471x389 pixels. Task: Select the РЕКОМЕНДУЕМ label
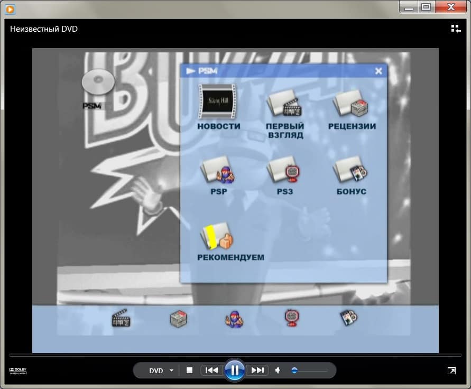[230, 257]
